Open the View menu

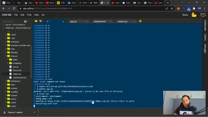click(x=36, y=15)
